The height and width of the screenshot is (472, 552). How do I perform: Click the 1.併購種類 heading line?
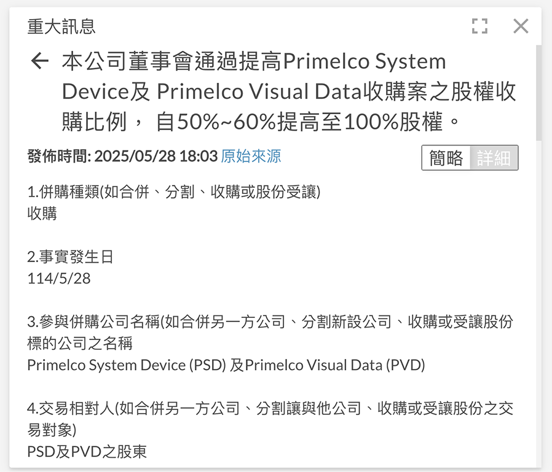tap(175, 192)
